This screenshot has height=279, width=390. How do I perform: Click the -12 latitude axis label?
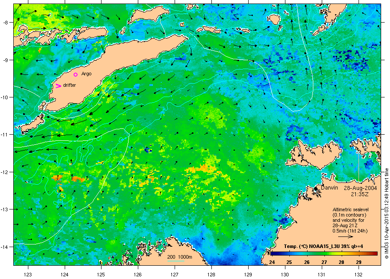[x=5, y=172]
